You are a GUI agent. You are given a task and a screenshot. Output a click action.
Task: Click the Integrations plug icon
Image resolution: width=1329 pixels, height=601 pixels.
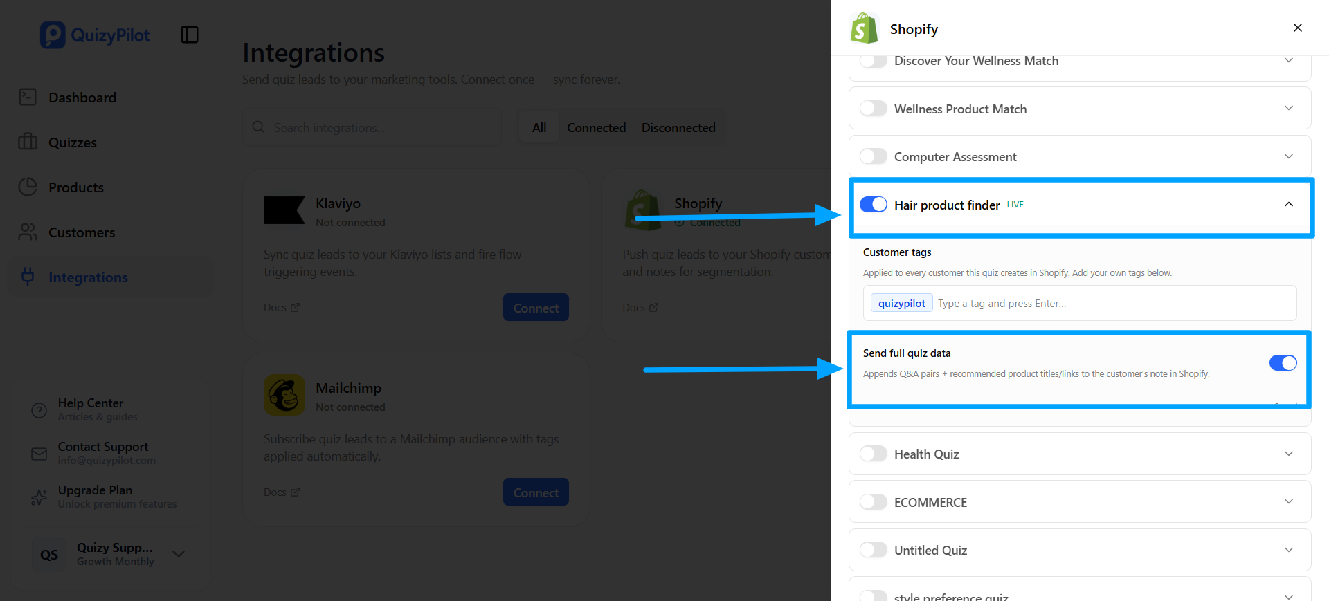point(28,277)
